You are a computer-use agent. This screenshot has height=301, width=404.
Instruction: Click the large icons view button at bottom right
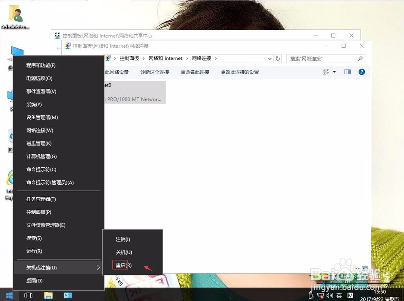[x=364, y=269]
